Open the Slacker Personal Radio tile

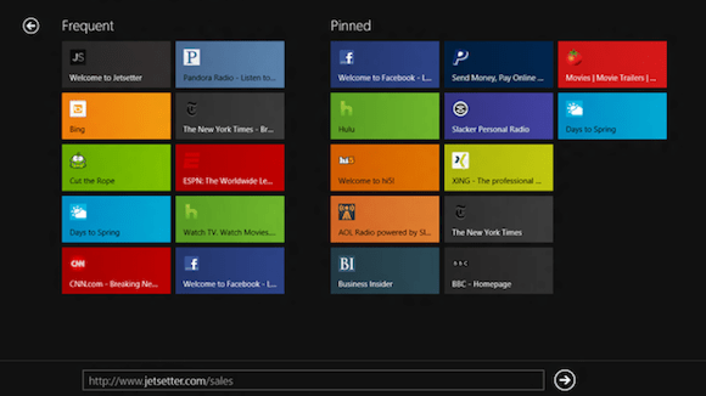[498, 116]
